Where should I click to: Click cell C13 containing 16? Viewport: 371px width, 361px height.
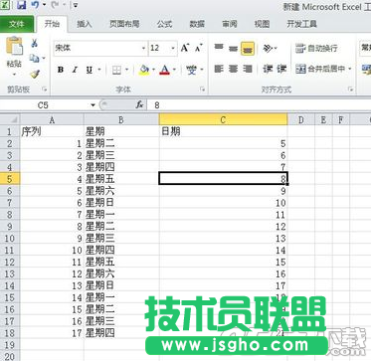223,273
